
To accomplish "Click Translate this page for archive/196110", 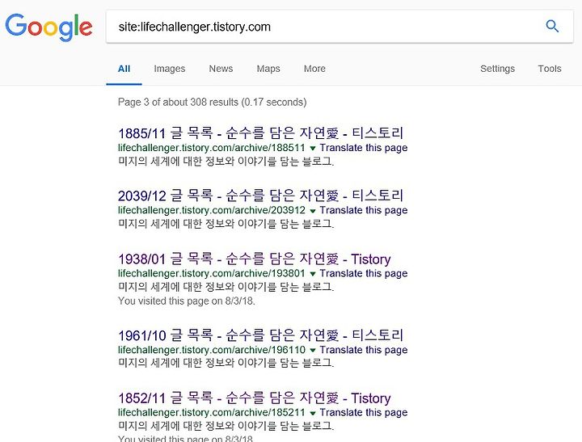I will [x=364, y=350].
